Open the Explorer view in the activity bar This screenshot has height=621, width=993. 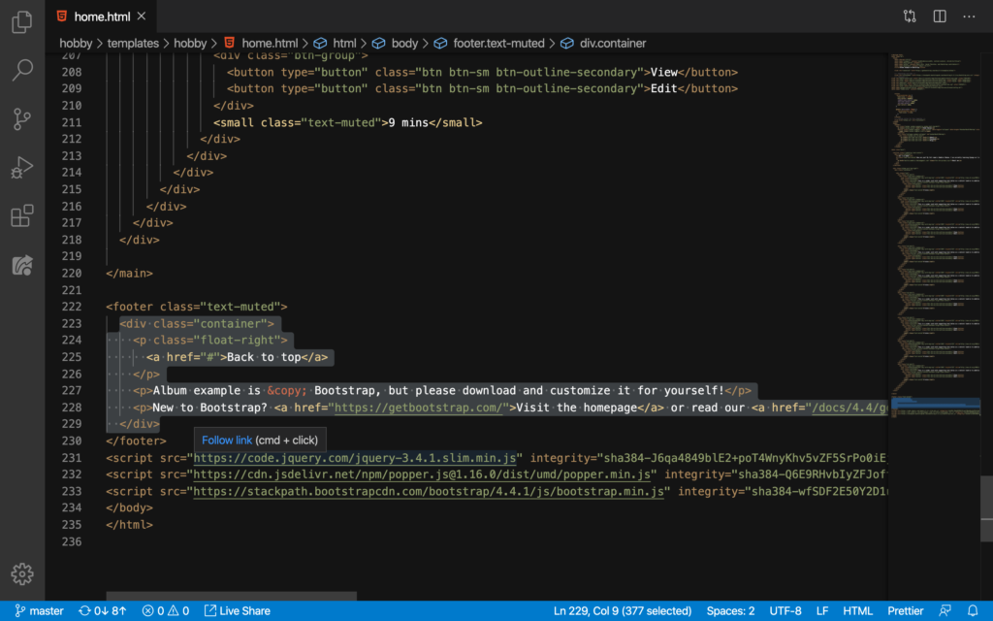[22, 22]
